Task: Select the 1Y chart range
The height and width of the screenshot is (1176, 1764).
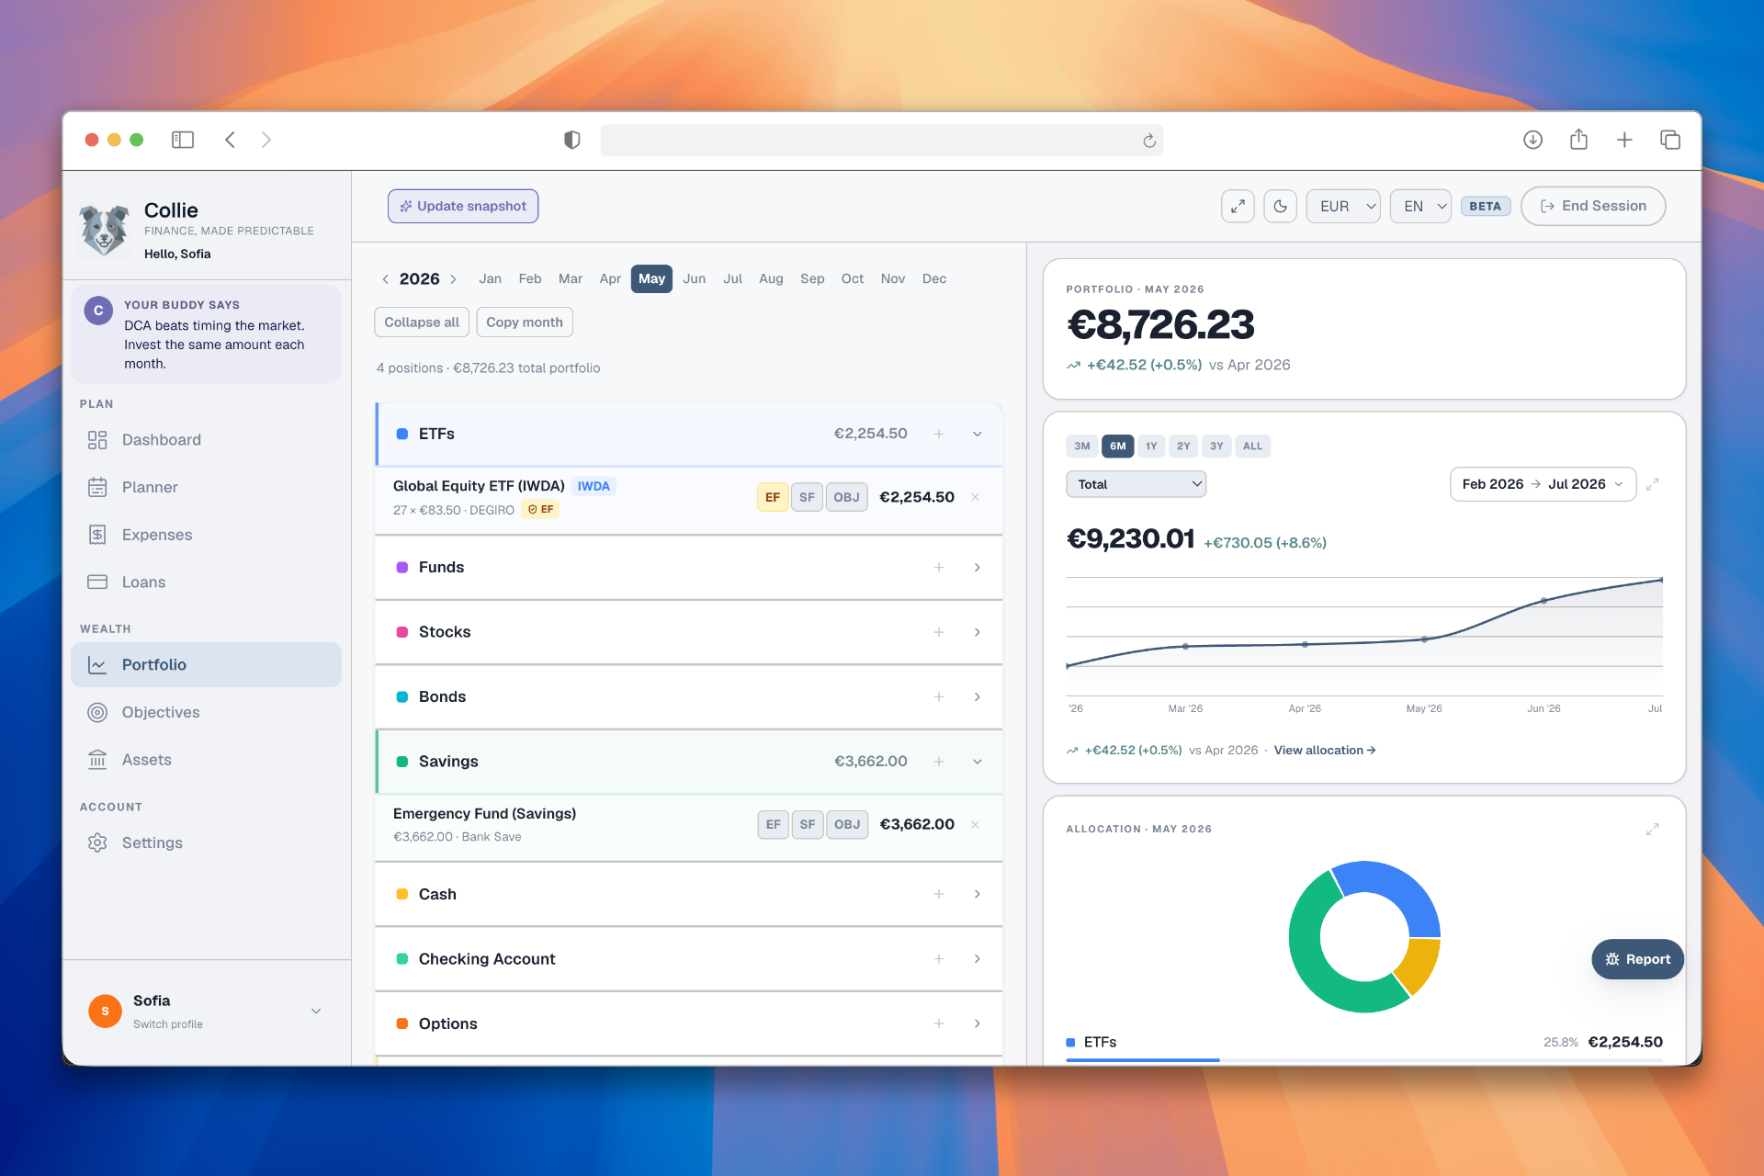Action: (x=1151, y=447)
